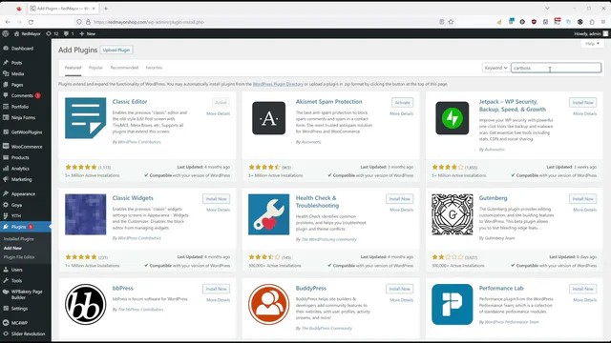The width and height of the screenshot is (611, 343).
Task: Open Installed Plugins submenu item
Action: [x=19, y=239]
